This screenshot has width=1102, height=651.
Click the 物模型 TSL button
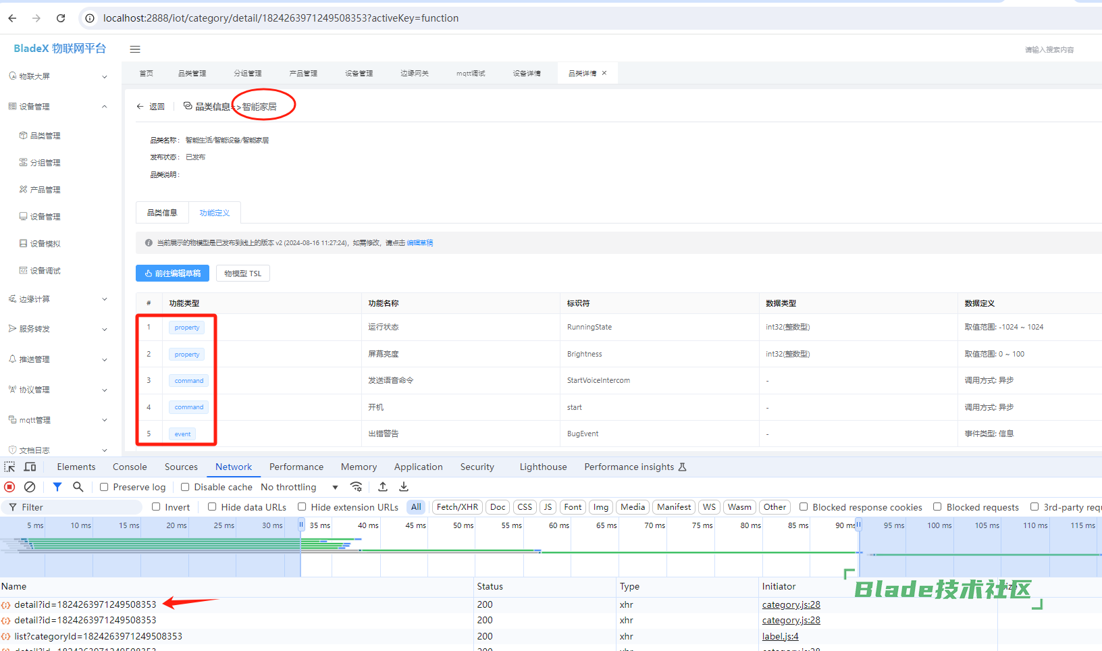click(x=243, y=274)
